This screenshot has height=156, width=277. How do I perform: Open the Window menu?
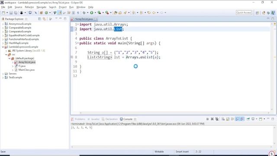click(81, 7)
